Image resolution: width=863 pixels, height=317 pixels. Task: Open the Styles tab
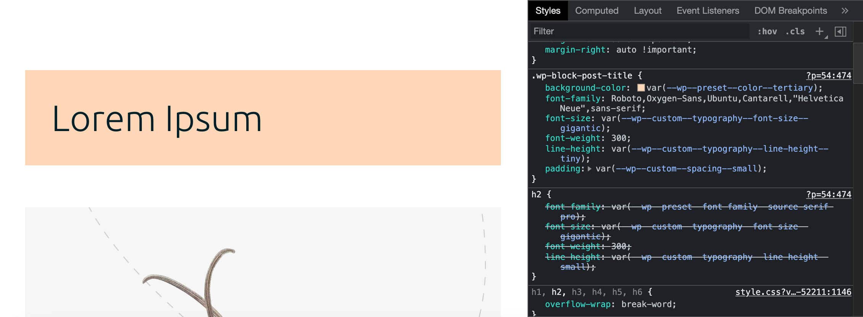pyautogui.click(x=547, y=11)
